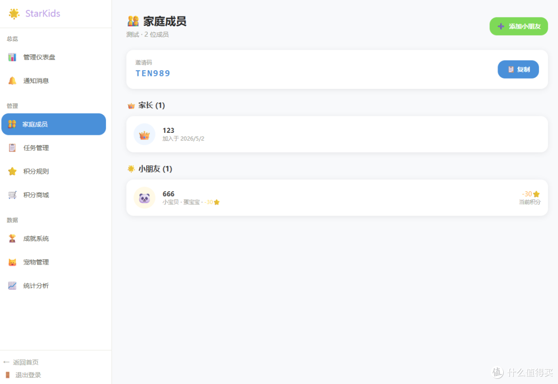Open the 统计分析 menu item
The image size is (558, 384).
pos(53,286)
